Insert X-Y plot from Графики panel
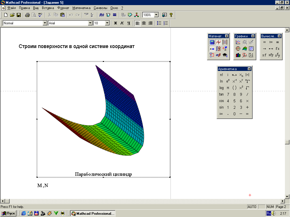290x217 pixels. (238, 42)
